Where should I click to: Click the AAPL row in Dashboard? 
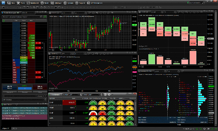(92, 118)
